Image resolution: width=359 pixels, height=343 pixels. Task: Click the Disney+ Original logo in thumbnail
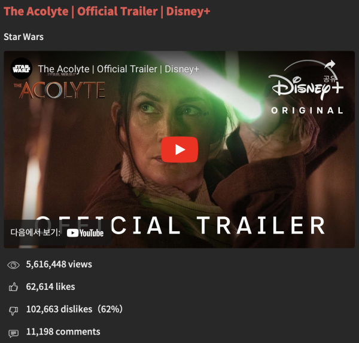pos(306,94)
